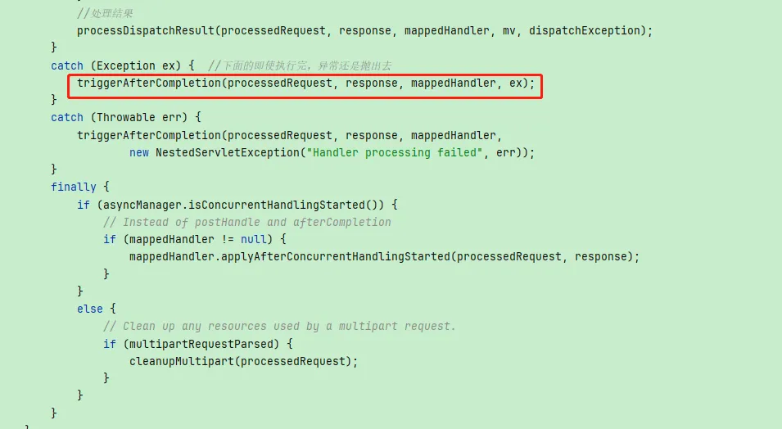This screenshot has width=782, height=429.
Task: Click the 'finally' keyword
Action: [x=74, y=187]
